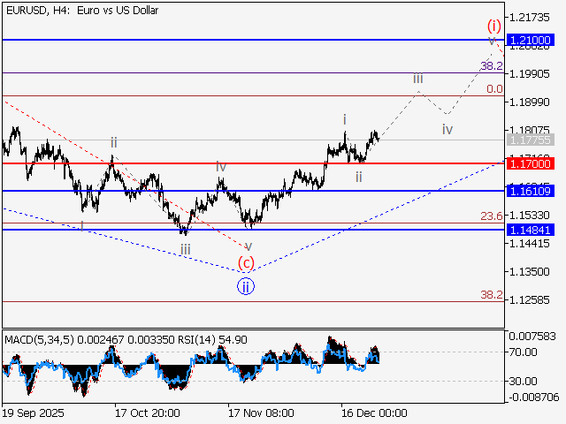Click the 16 Dec 00:00 date marker
The height and width of the screenshot is (424, 566).
[x=374, y=413]
